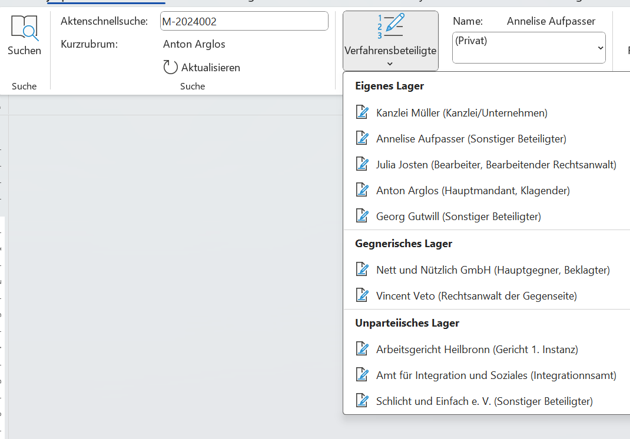Click edit icon next to Vincent Veto
The height and width of the screenshot is (439, 630).
tap(362, 295)
